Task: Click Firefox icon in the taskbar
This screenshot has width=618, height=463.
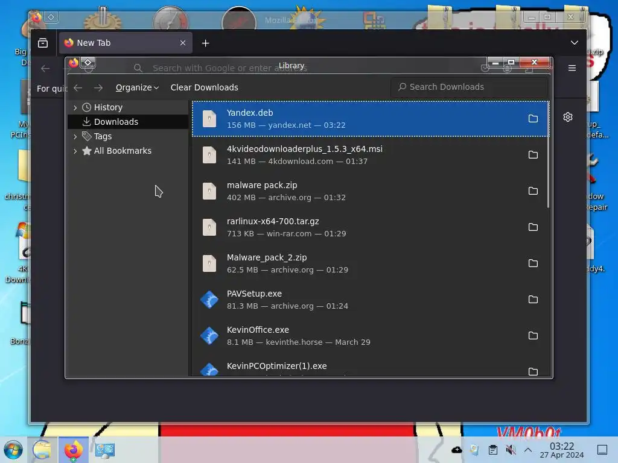Action: [x=73, y=450]
